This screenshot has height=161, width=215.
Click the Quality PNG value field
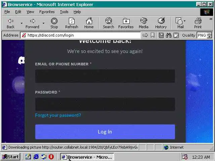[202, 35]
